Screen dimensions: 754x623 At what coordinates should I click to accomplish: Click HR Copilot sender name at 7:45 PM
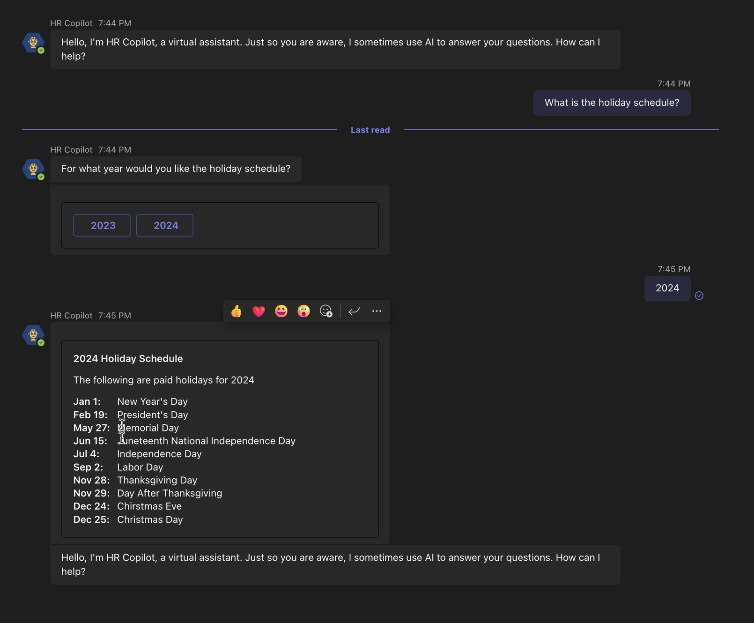click(x=71, y=316)
